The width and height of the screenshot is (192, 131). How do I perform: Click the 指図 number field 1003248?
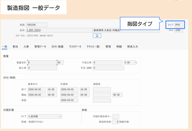coord(36,25)
